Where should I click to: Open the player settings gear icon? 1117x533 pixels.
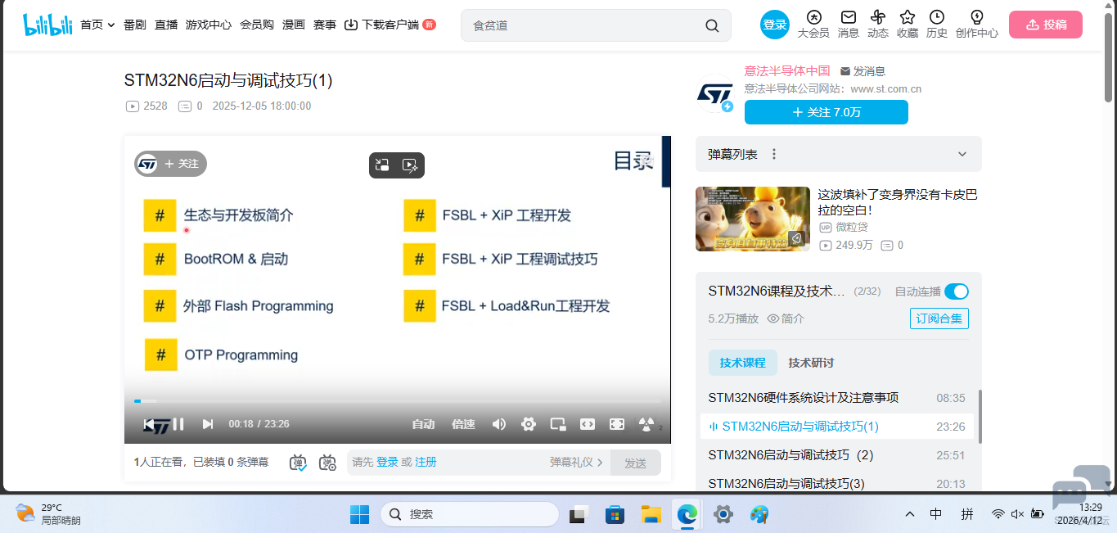pos(528,424)
